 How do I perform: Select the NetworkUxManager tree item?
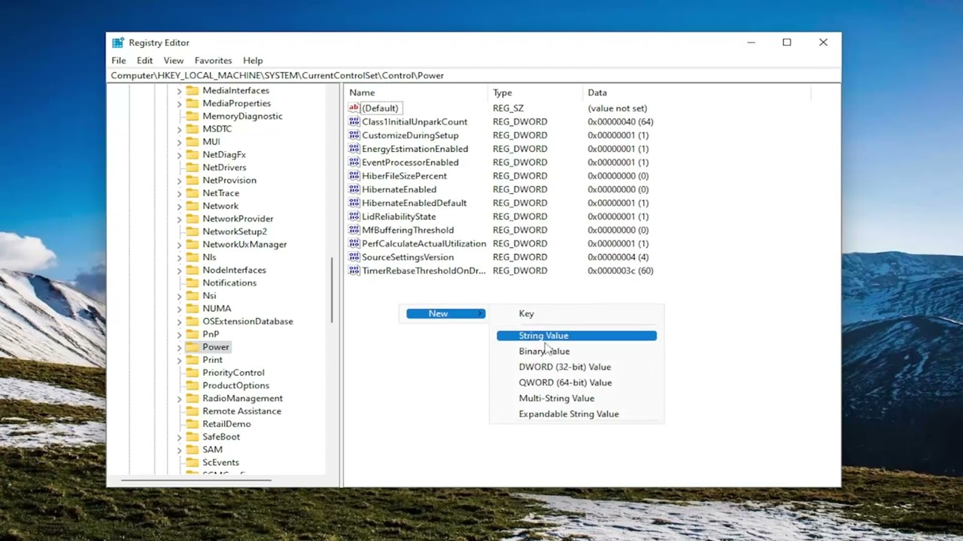245,244
